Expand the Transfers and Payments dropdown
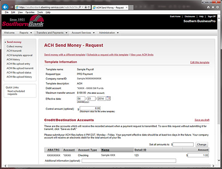 52,32
